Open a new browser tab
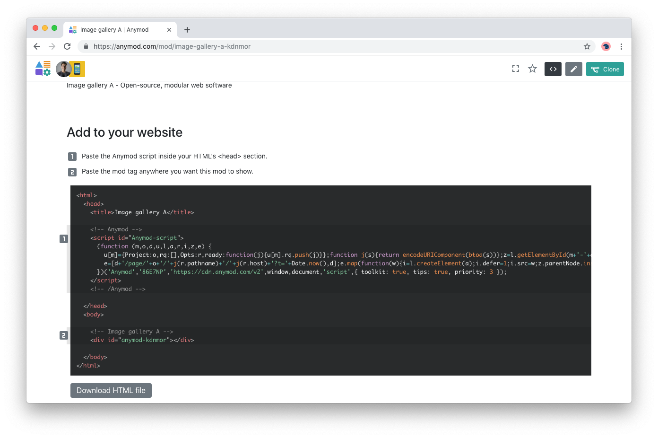This screenshot has height=438, width=658. pyautogui.click(x=187, y=30)
